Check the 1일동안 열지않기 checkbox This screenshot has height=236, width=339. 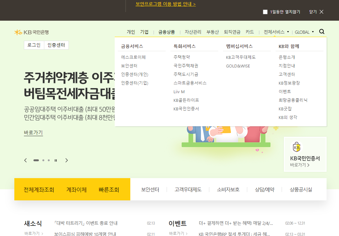pyautogui.click(x=265, y=12)
